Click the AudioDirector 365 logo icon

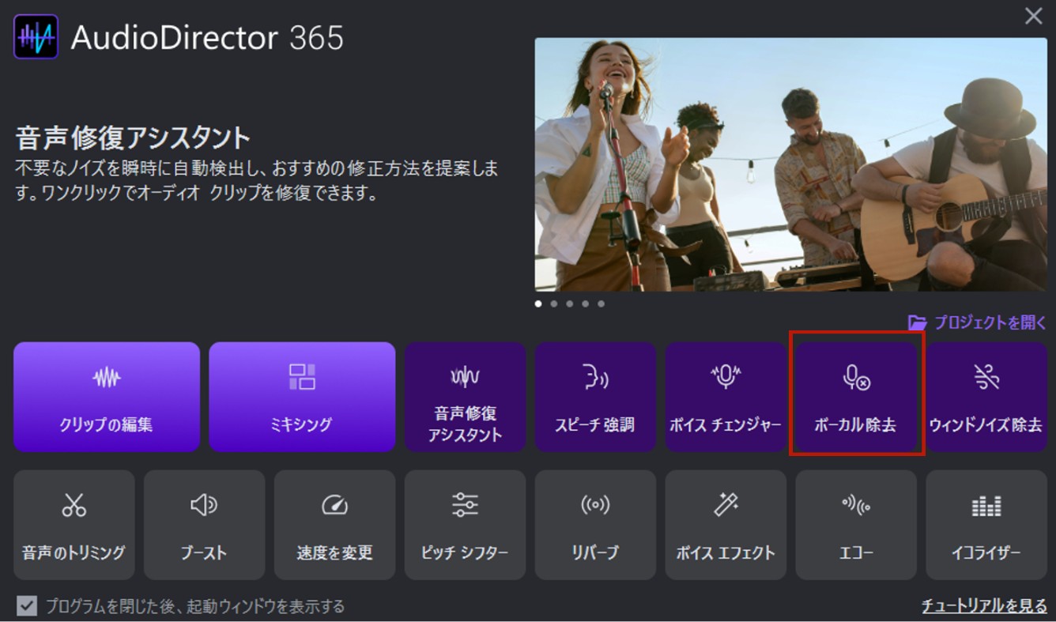click(x=36, y=36)
